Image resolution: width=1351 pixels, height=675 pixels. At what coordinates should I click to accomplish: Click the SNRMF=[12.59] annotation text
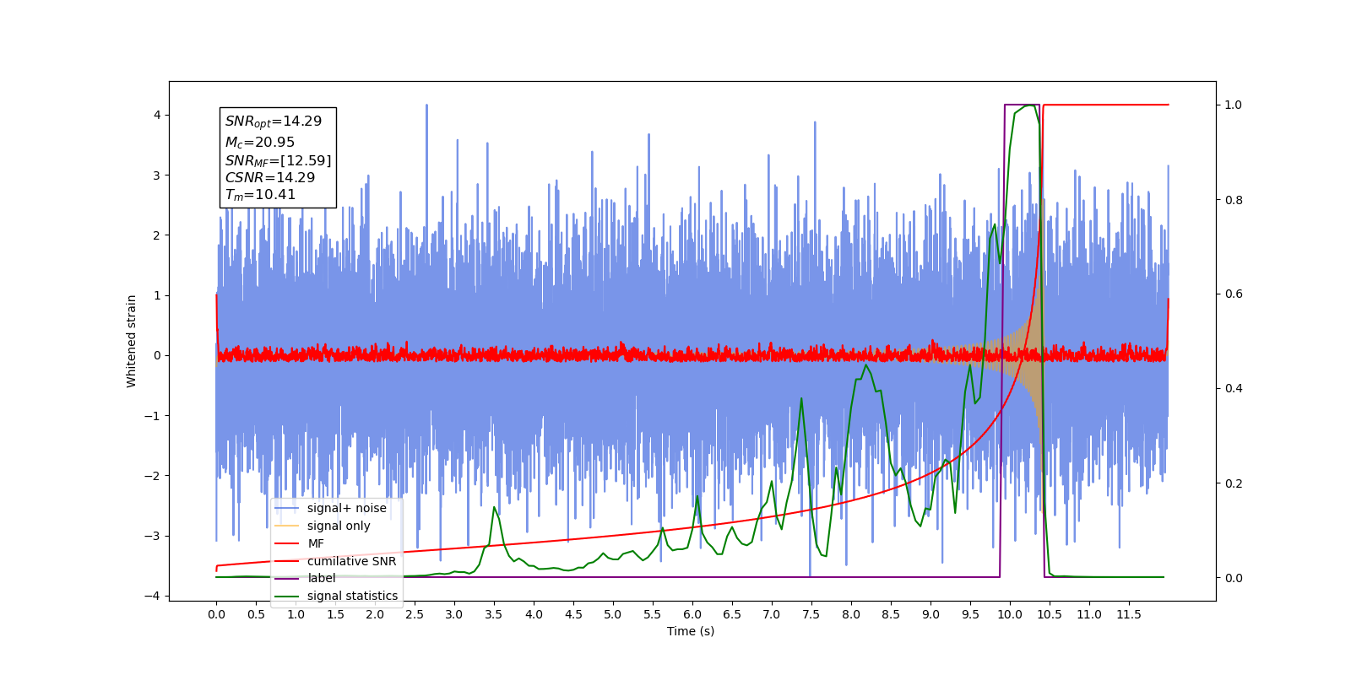click(x=278, y=160)
